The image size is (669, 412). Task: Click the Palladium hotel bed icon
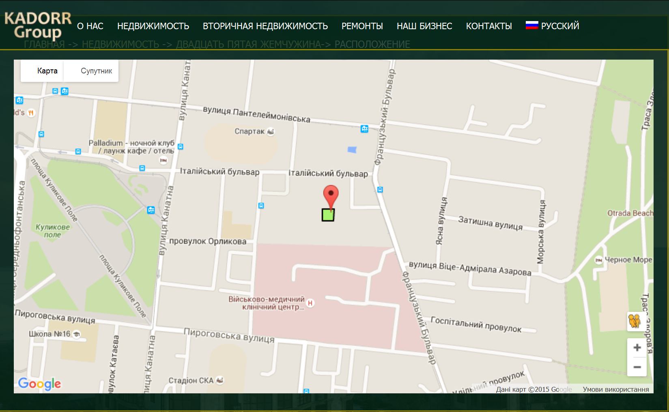tap(163, 161)
